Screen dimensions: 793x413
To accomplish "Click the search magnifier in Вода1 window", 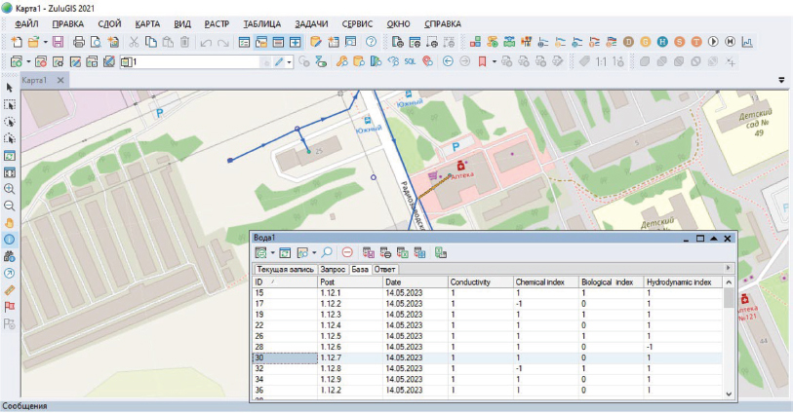I will [327, 252].
